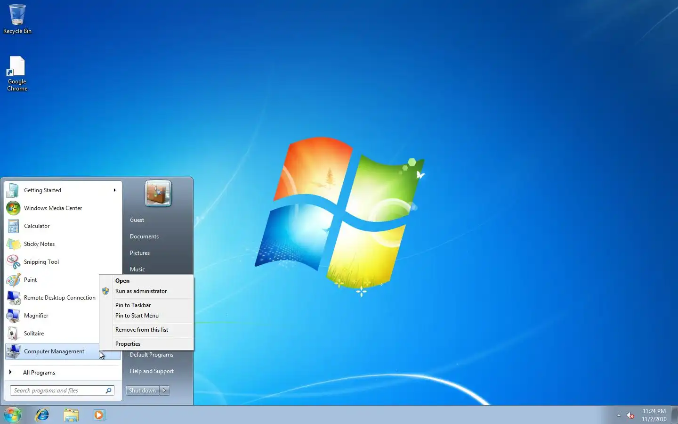This screenshot has height=424, width=678.
Task: Click the taskbar clock and date
Action: coord(654,415)
